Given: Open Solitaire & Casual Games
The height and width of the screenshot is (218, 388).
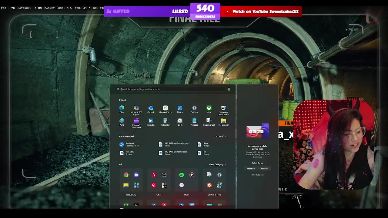Looking at the screenshot, I should [223, 111].
